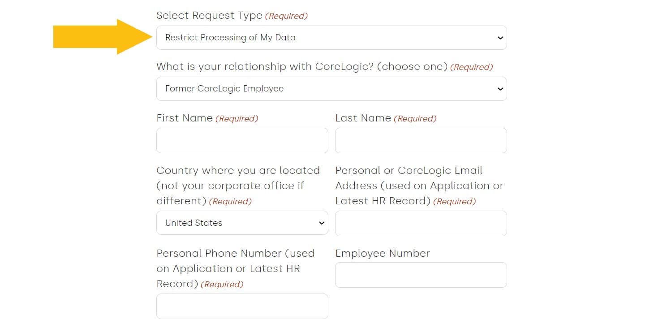Click into the Email Address input box
Image resolution: width=654 pixels, height=324 pixels.
click(x=421, y=223)
